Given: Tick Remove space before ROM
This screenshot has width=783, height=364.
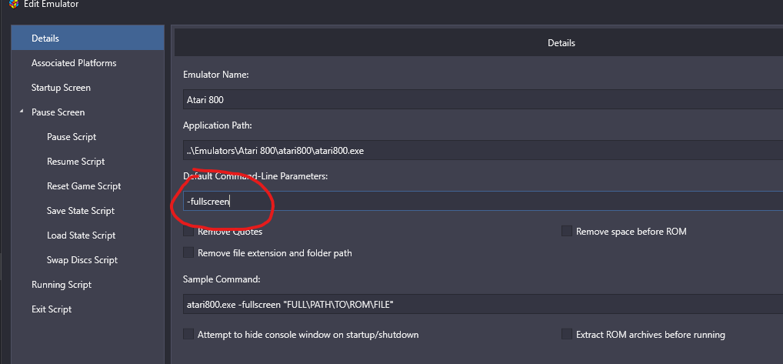Looking at the screenshot, I should (x=567, y=231).
